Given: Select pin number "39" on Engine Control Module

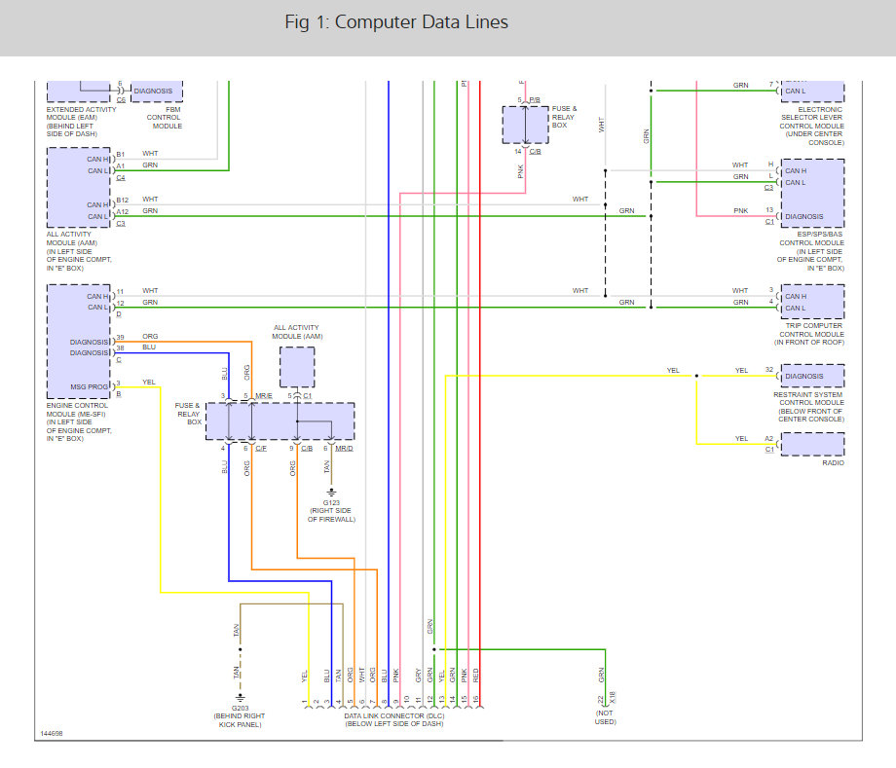Looking at the screenshot, I should click(120, 338).
